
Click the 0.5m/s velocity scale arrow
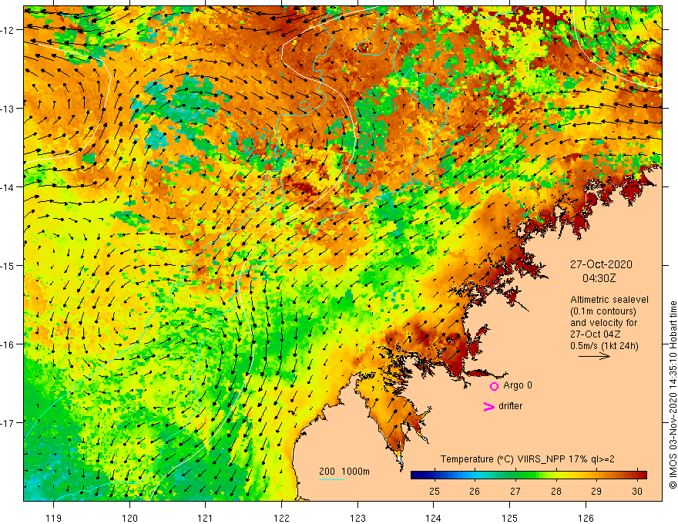point(594,356)
